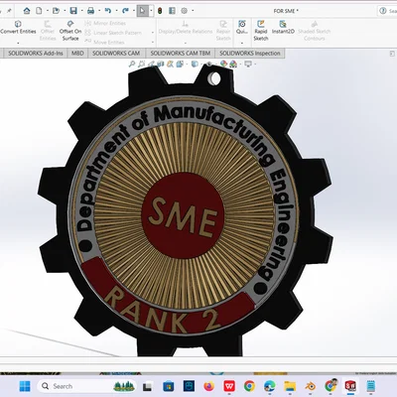Enable Section View
The width and height of the screenshot is (397, 397).
pyautogui.click(x=161, y=64)
